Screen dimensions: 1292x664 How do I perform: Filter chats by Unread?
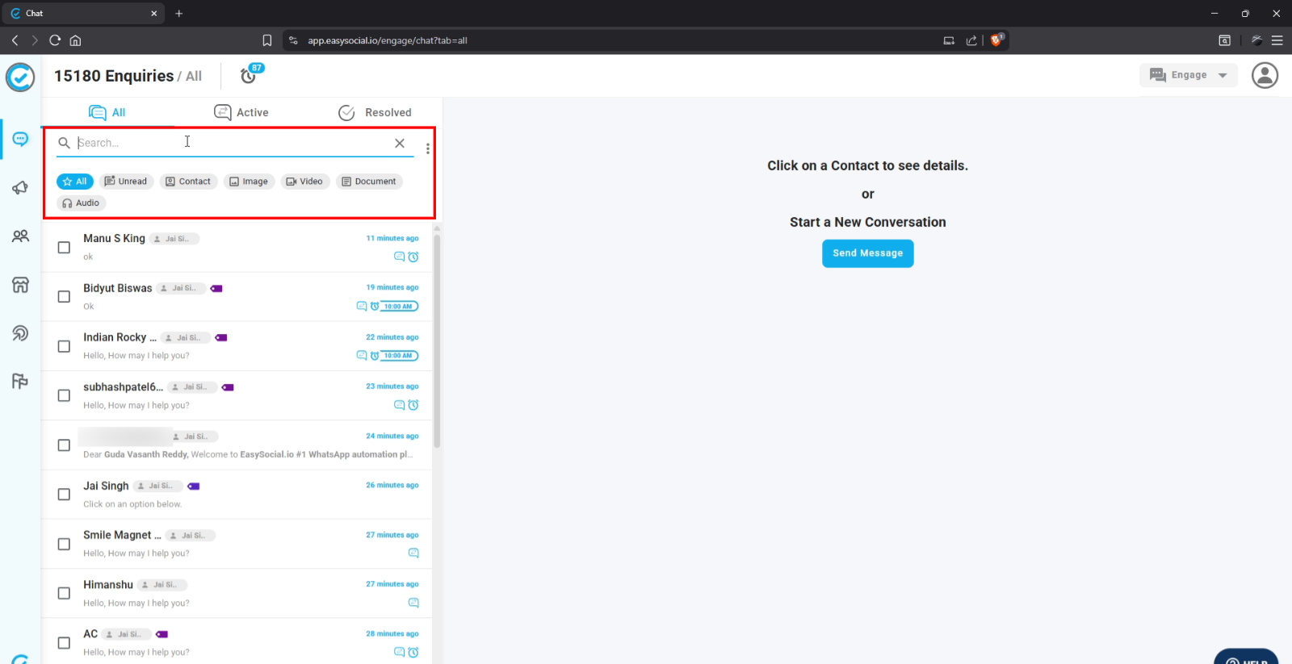click(x=126, y=182)
